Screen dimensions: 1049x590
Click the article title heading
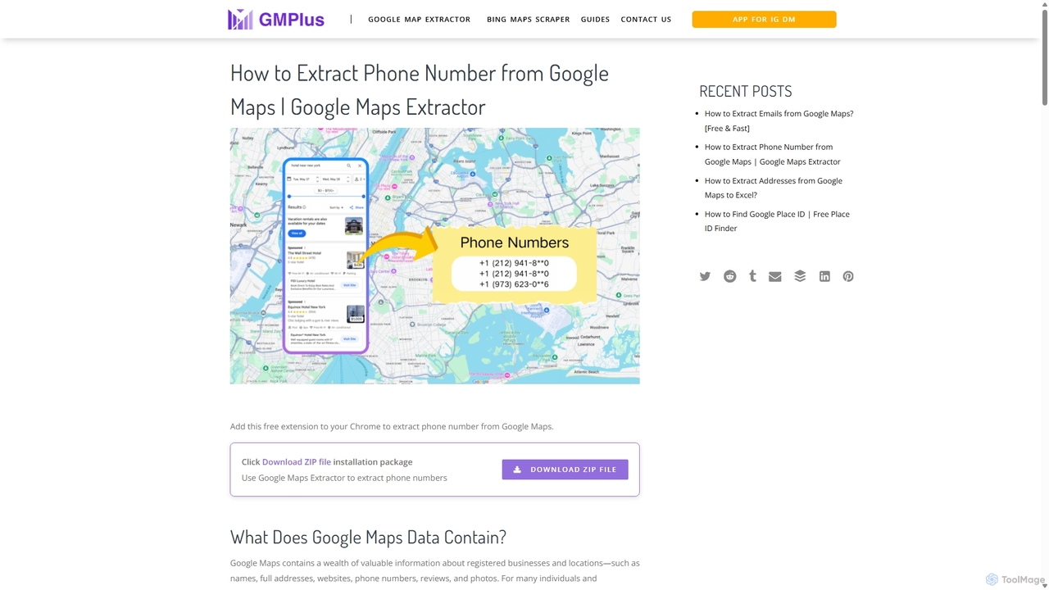[x=420, y=89]
